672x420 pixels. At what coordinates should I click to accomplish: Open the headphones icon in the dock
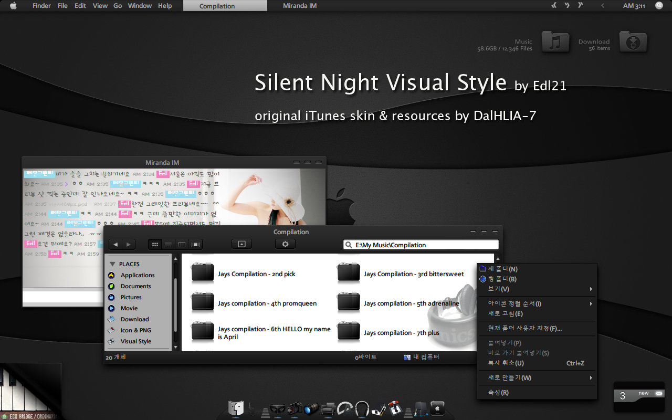[363, 407]
